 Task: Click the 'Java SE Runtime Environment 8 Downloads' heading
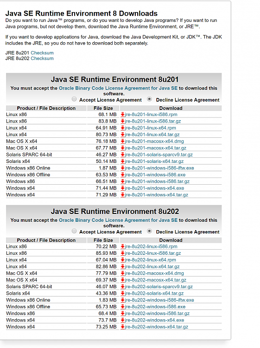82,13
